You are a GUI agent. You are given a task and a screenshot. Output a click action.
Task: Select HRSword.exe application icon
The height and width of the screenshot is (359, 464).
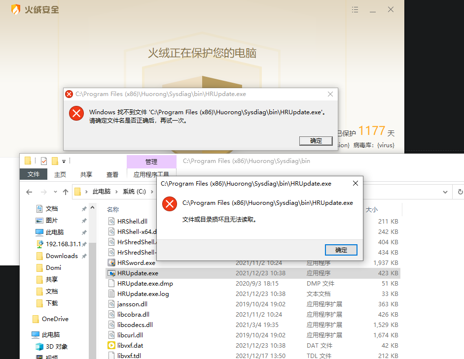point(111,262)
